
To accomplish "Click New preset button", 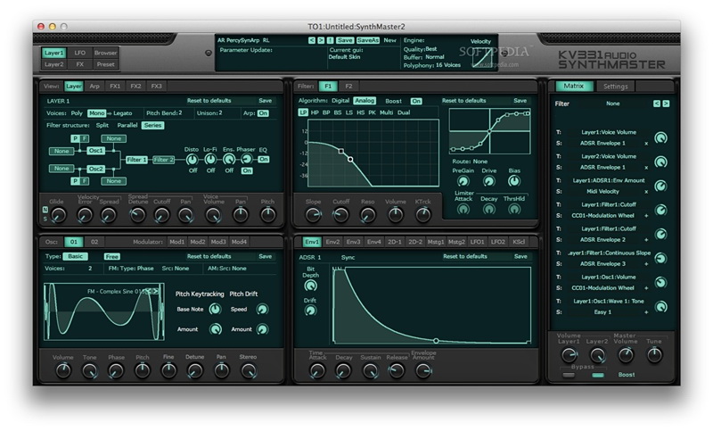I will [x=389, y=40].
